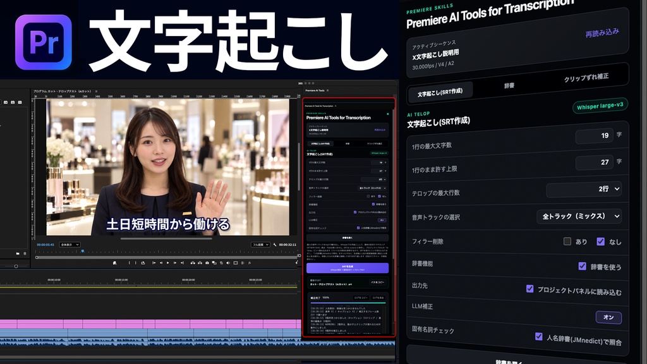Click the ログをコピー button
The width and height of the screenshot is (647, 364).
(361, 298)
